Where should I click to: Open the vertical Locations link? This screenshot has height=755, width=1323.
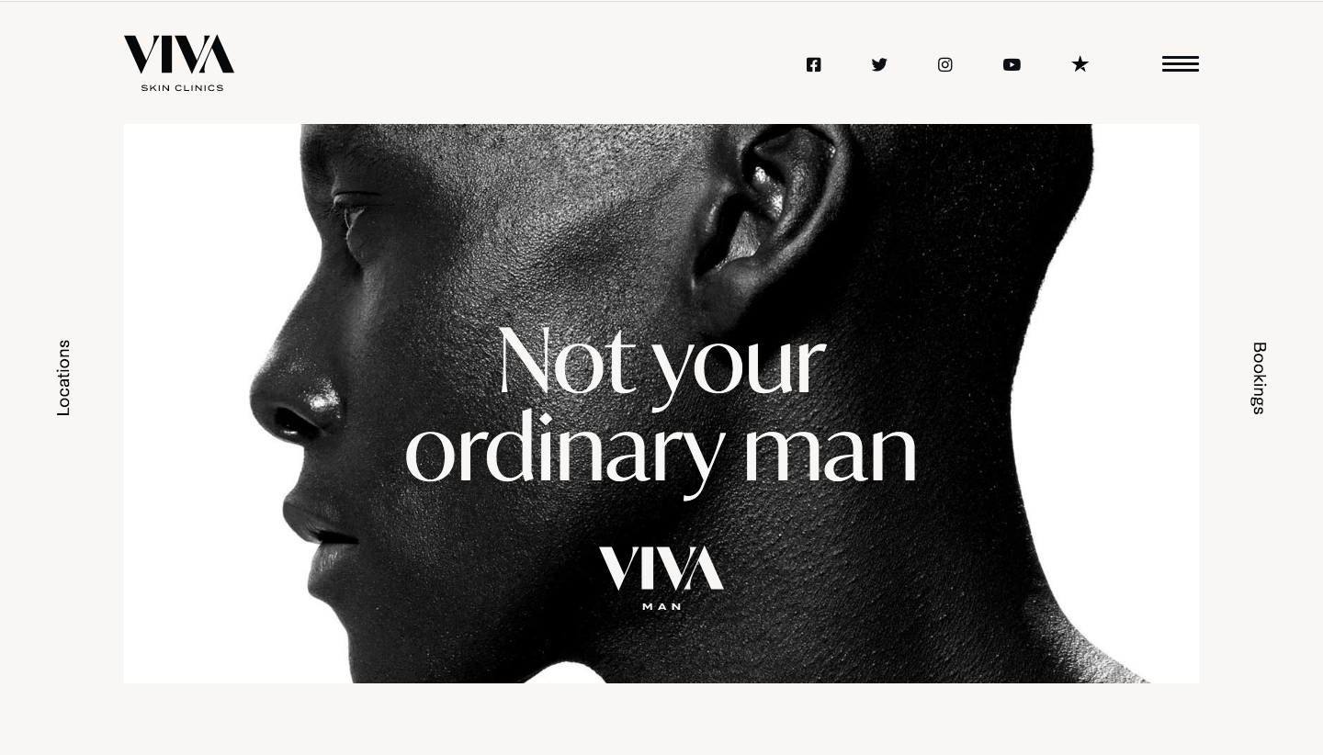tap(63, 377)
